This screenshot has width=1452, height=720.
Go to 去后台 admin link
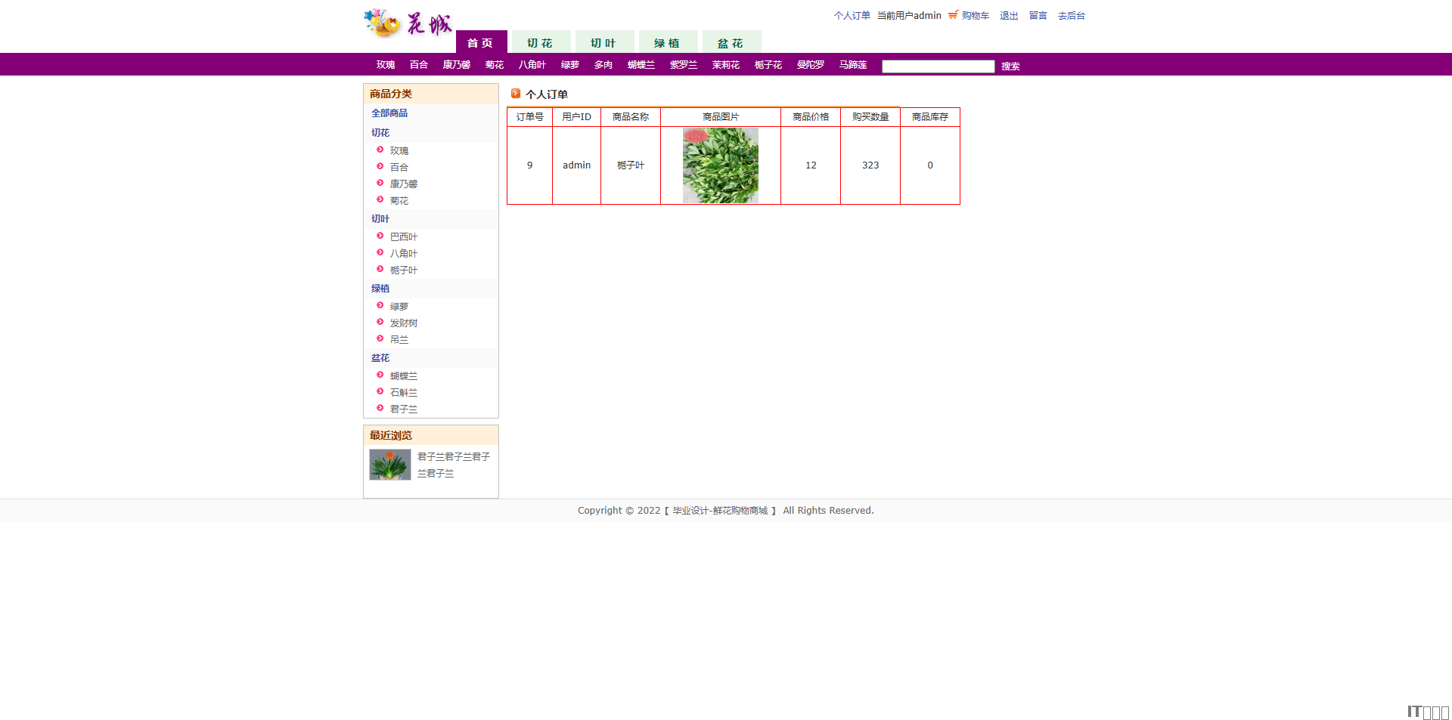pyautogui.click(x=1071, y=16)
